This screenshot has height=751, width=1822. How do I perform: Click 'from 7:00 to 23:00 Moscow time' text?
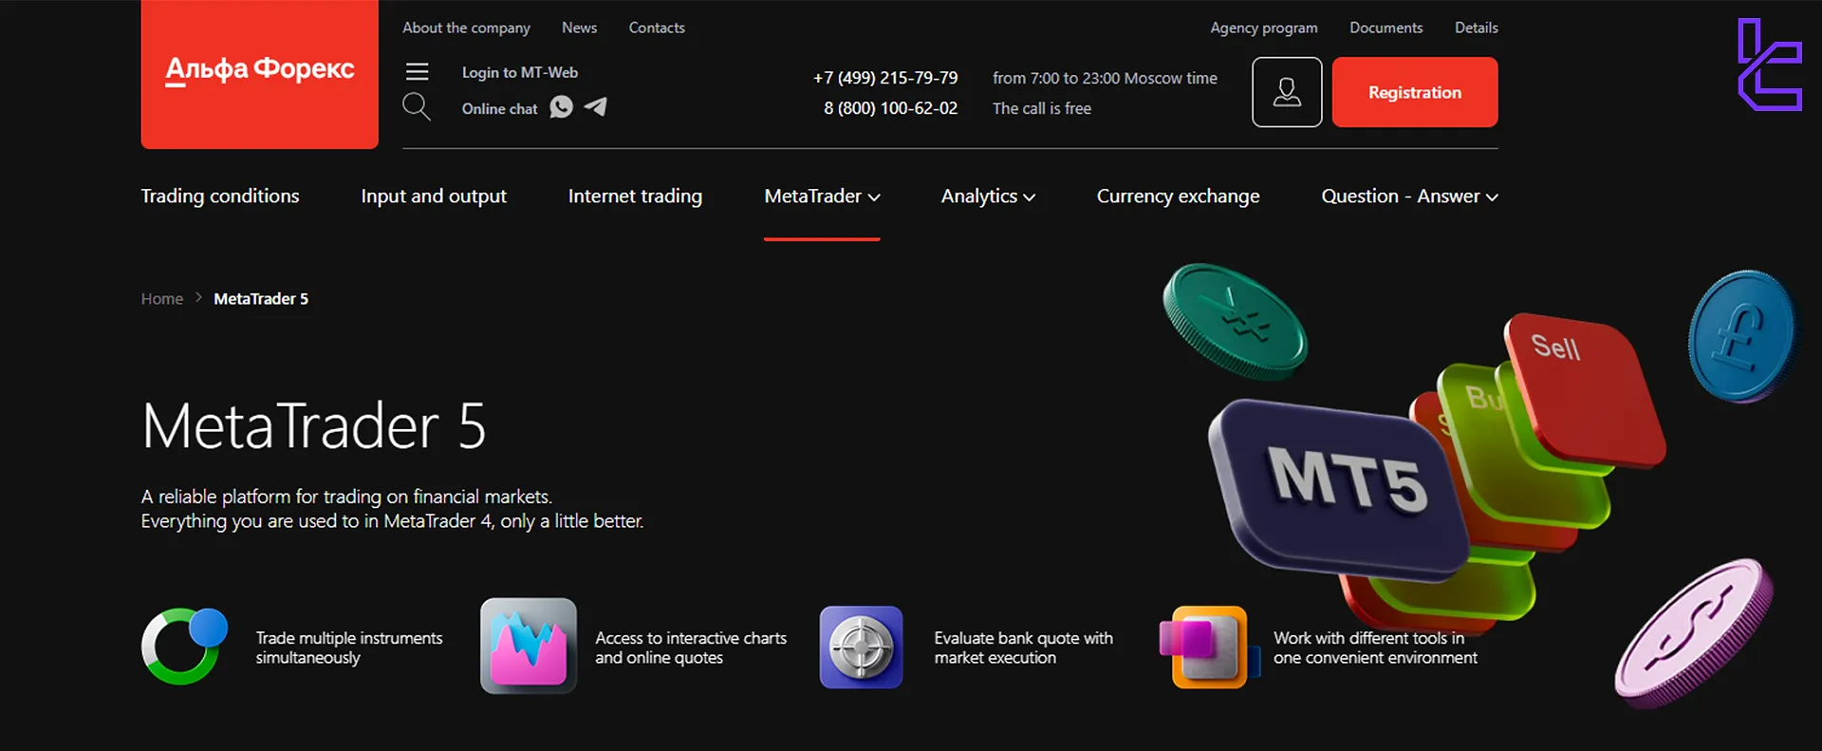pyautogui.click(x=1105, y=79)
